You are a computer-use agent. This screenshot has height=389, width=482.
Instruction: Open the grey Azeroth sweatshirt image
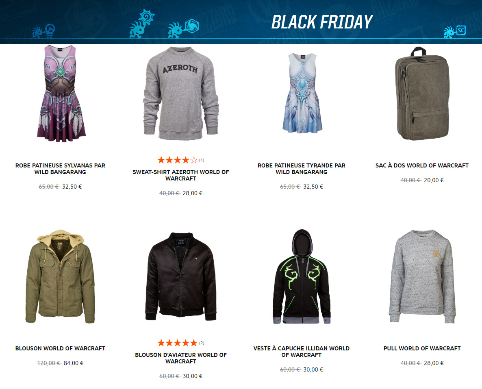pyautogui.click(x=181, y=93)
